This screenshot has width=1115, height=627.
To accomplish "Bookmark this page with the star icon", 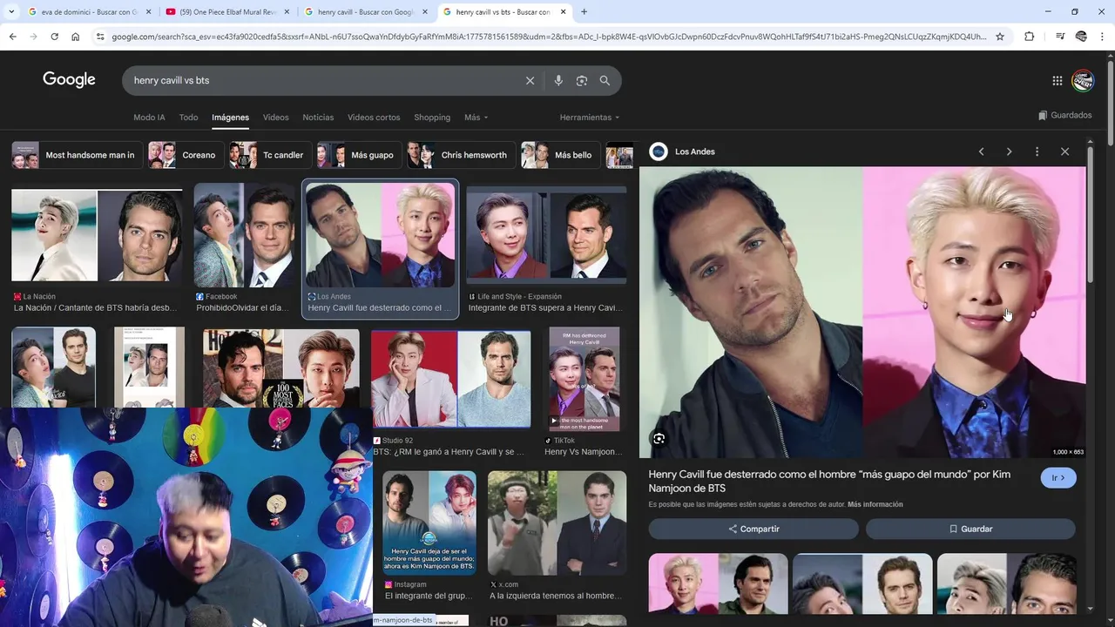I will [x=1000, y=37].
